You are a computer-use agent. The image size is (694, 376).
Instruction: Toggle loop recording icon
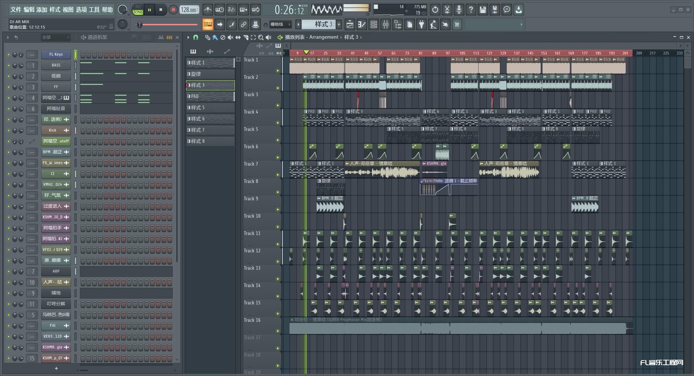tap(256, 10)
